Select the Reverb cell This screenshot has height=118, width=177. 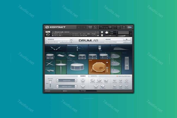pyautogui.click(x=121, y=48)
